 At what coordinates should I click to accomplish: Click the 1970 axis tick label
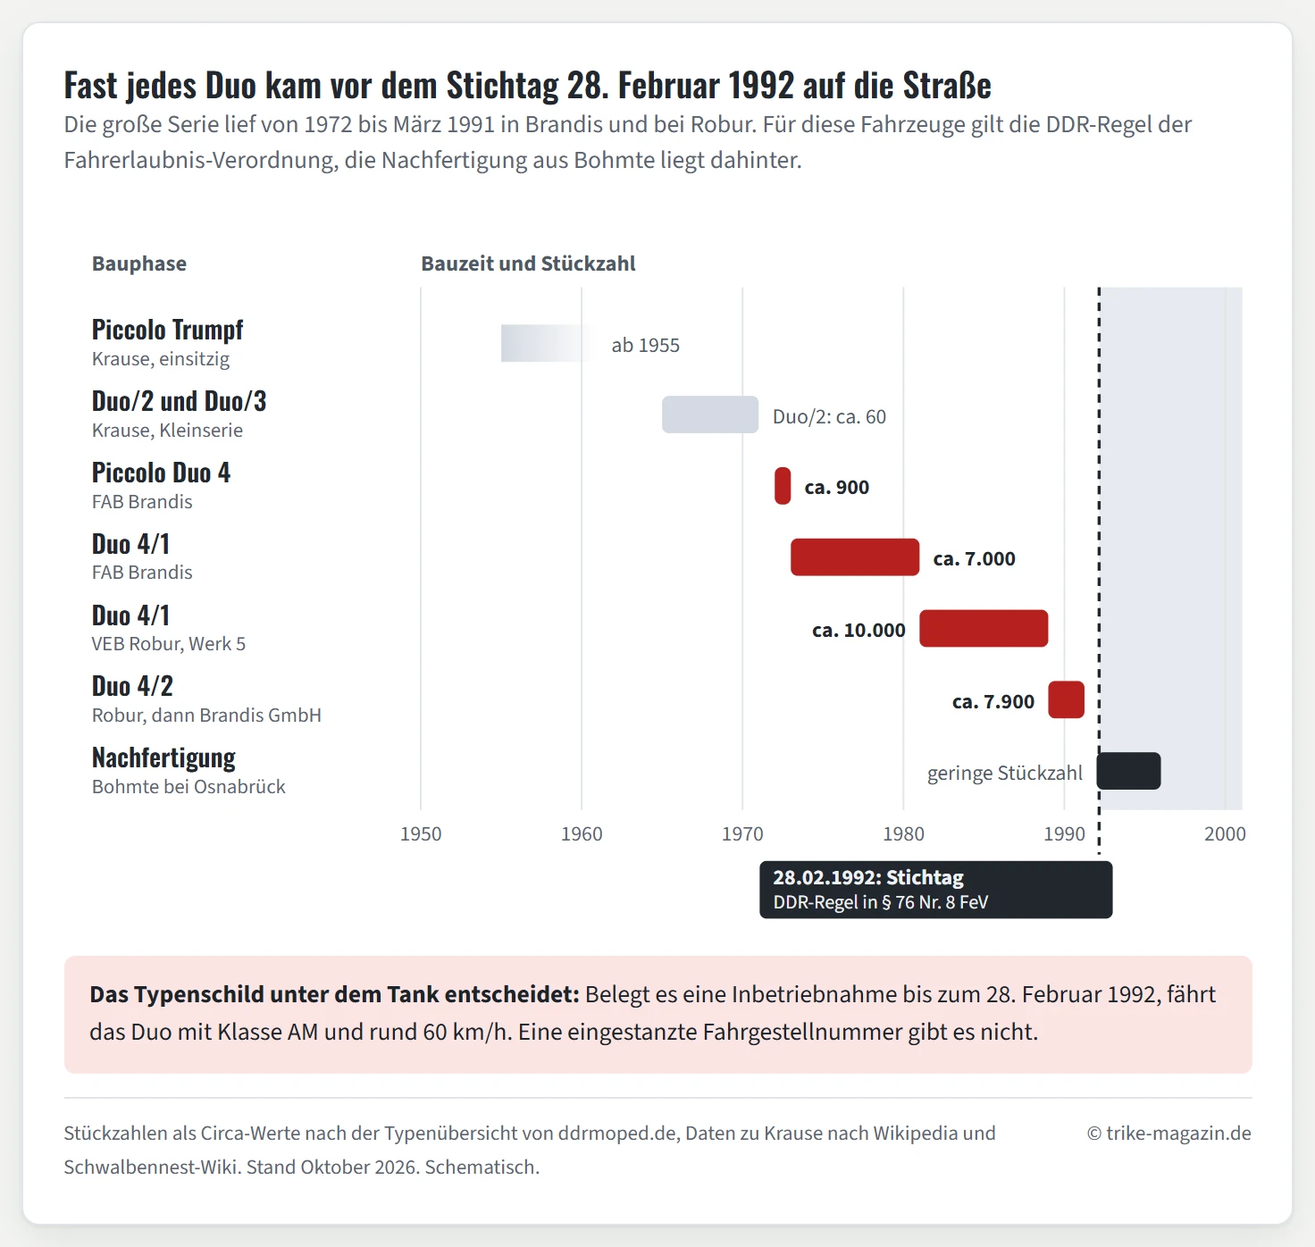point(742,834)
